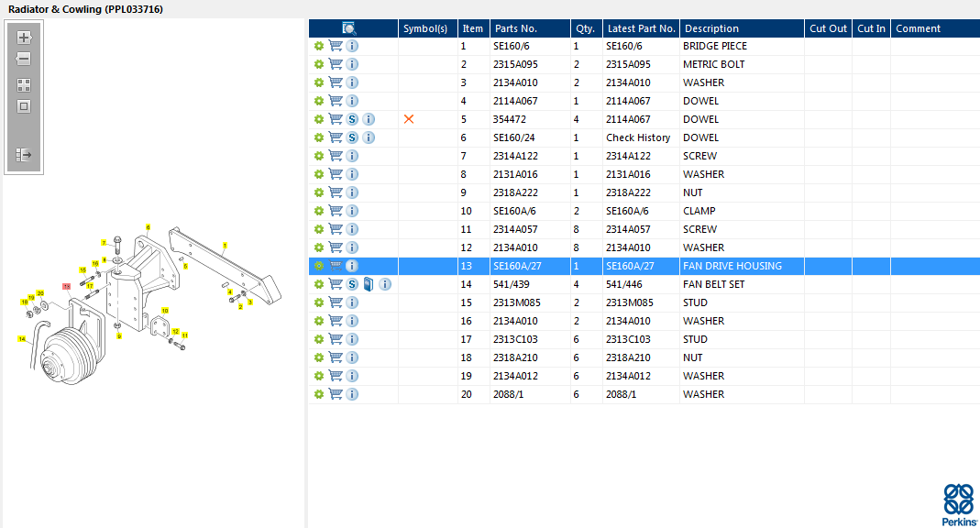Open the search icon in table header

click(348, 28)
